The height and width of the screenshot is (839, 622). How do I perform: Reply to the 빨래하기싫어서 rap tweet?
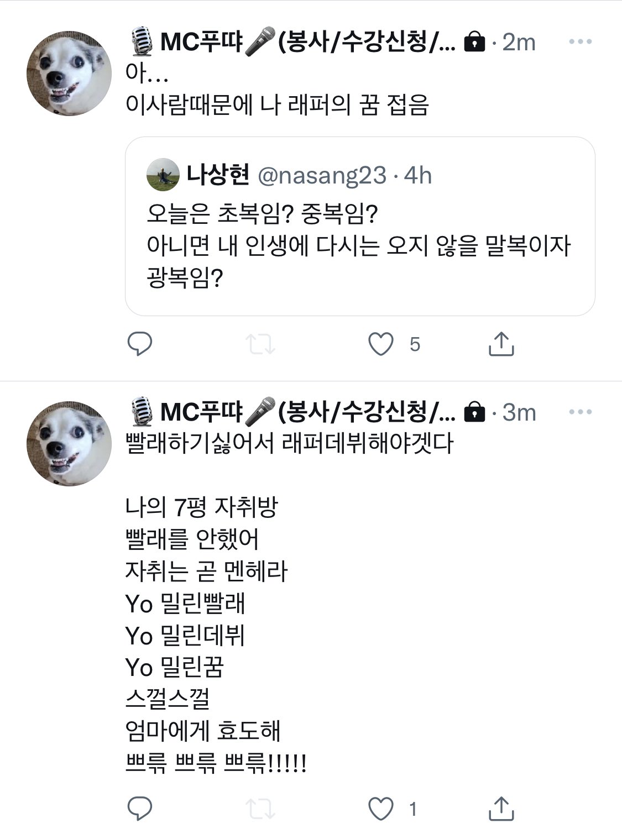pyautogui.click(x=140, y=809)
